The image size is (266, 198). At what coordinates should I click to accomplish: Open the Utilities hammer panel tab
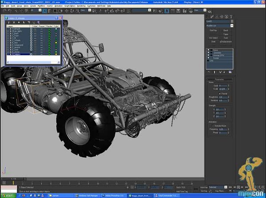click(x=231, y=17)
